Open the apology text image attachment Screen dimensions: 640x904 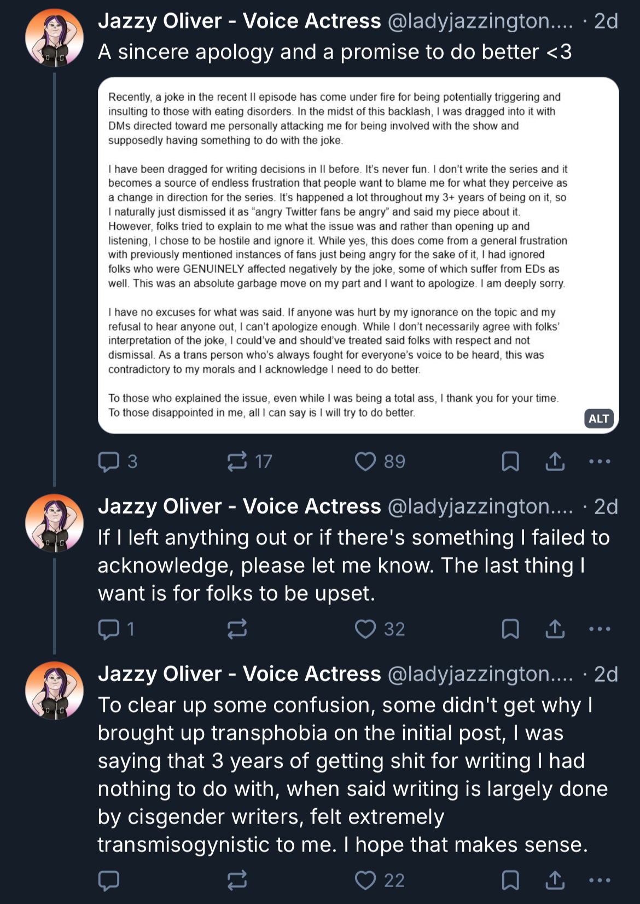[358, 255]
